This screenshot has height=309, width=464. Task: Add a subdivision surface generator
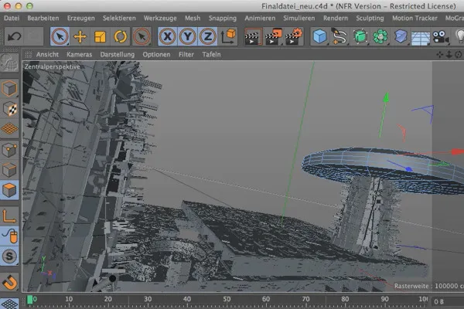pyautogui.click(x=360, y=36)
